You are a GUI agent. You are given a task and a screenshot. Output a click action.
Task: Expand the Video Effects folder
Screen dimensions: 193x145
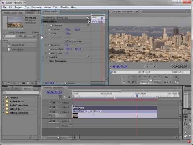4,109
